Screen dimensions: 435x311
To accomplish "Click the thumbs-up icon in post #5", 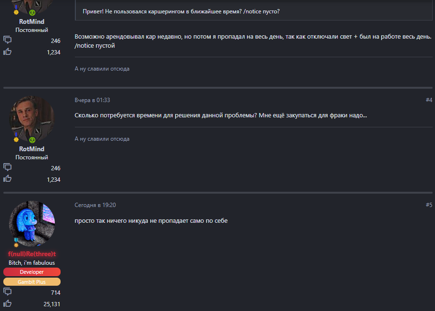I will click(8, 303).
